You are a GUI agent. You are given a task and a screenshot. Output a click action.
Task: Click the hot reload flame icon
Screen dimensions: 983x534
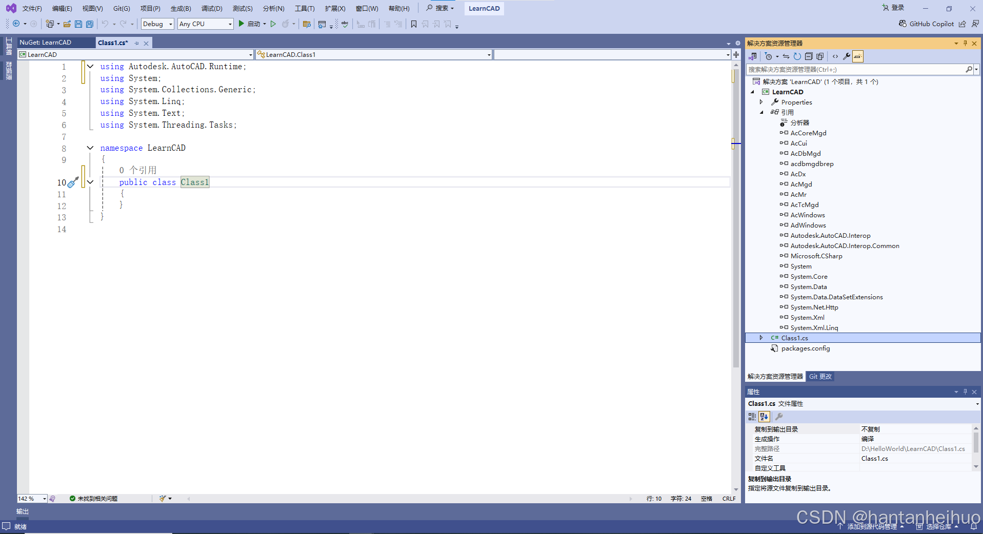pyautogui.click(x=286, y=24)
